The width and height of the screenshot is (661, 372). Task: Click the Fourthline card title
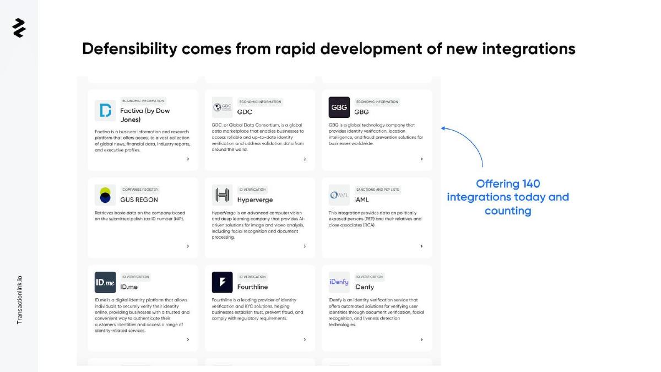coord(252,287)
